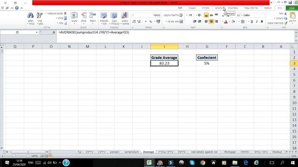Open Cell Styles gallery
This screenshot has height=167, width=298.
click(x=104, y=18)
